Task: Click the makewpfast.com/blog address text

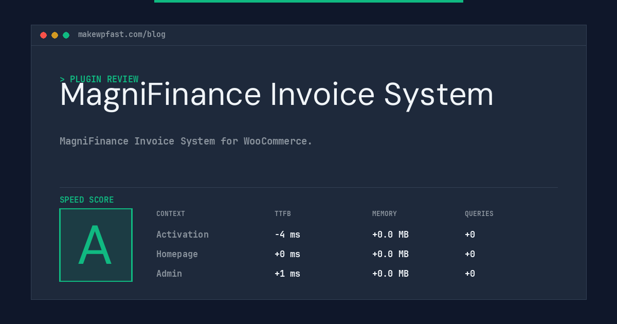Action: (x=122, y=34)
